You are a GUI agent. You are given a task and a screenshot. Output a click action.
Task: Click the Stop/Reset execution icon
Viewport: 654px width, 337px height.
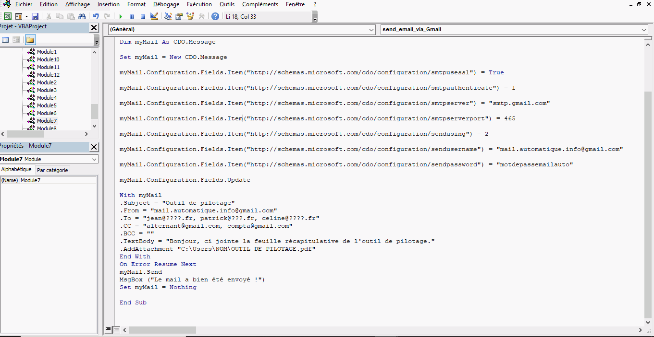click(x=143, y=16)
